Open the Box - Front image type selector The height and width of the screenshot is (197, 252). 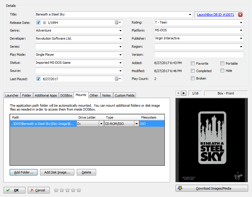click(x=226, y=93)
